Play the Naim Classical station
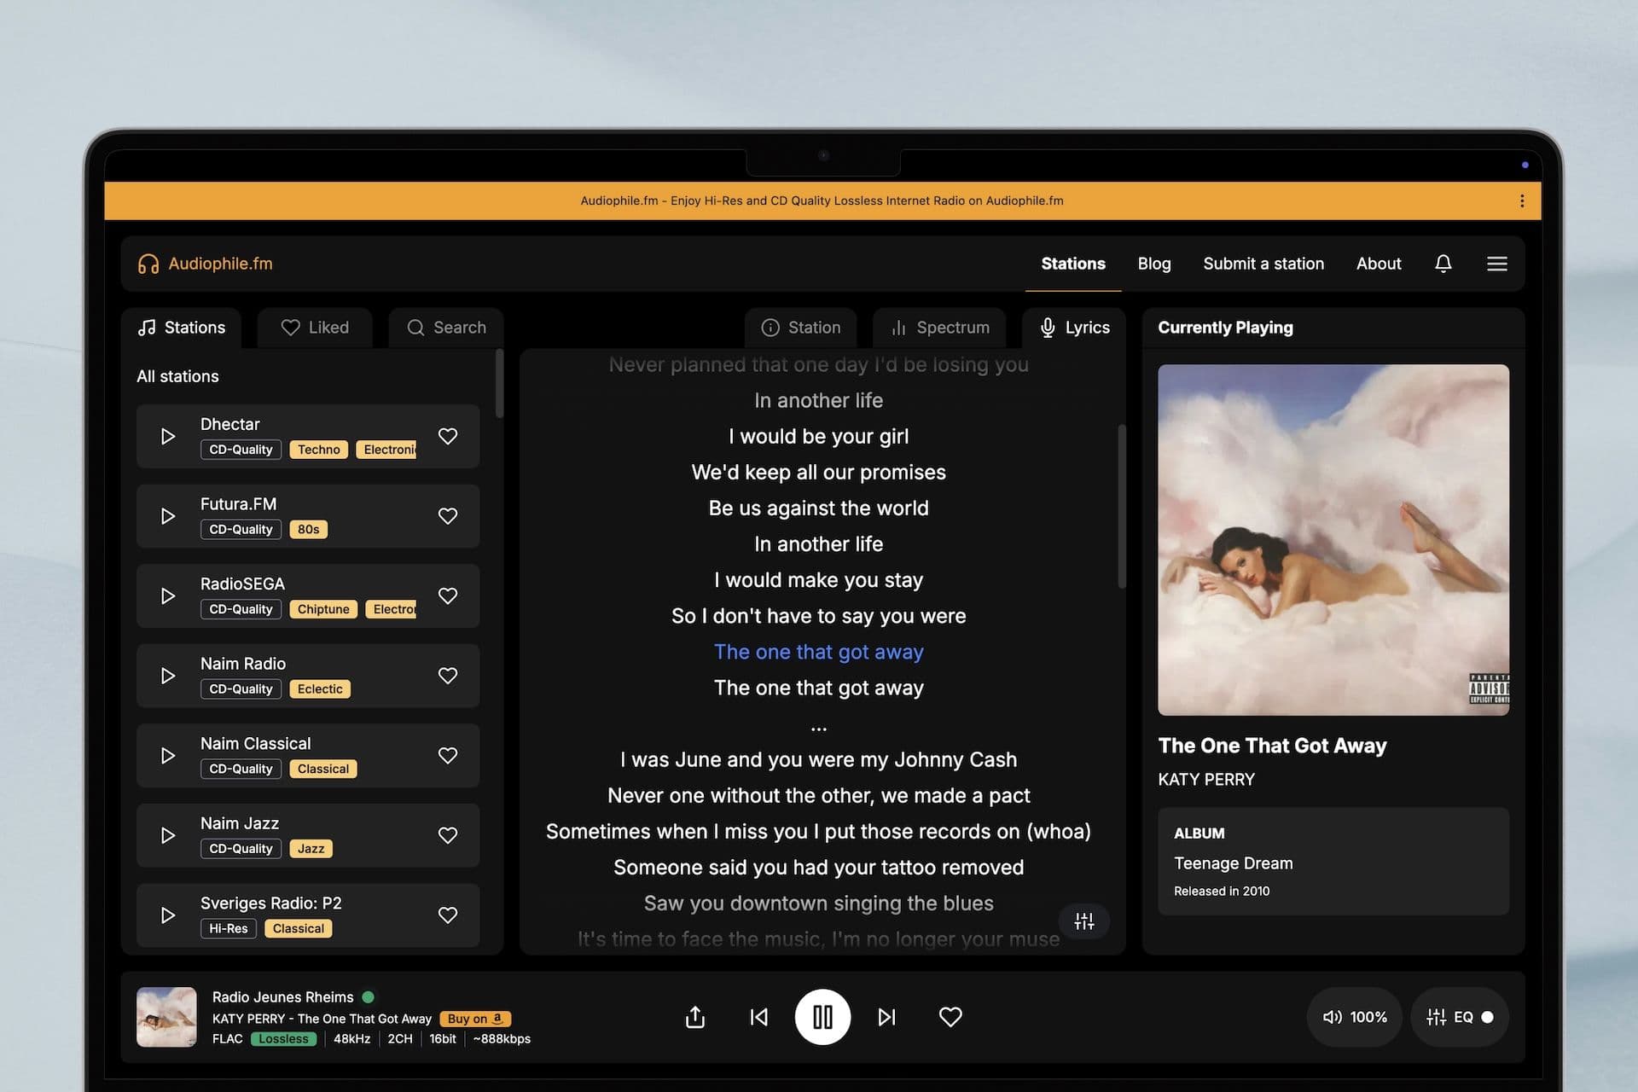Screen dimensions: 1638x1092 [168, 755]
